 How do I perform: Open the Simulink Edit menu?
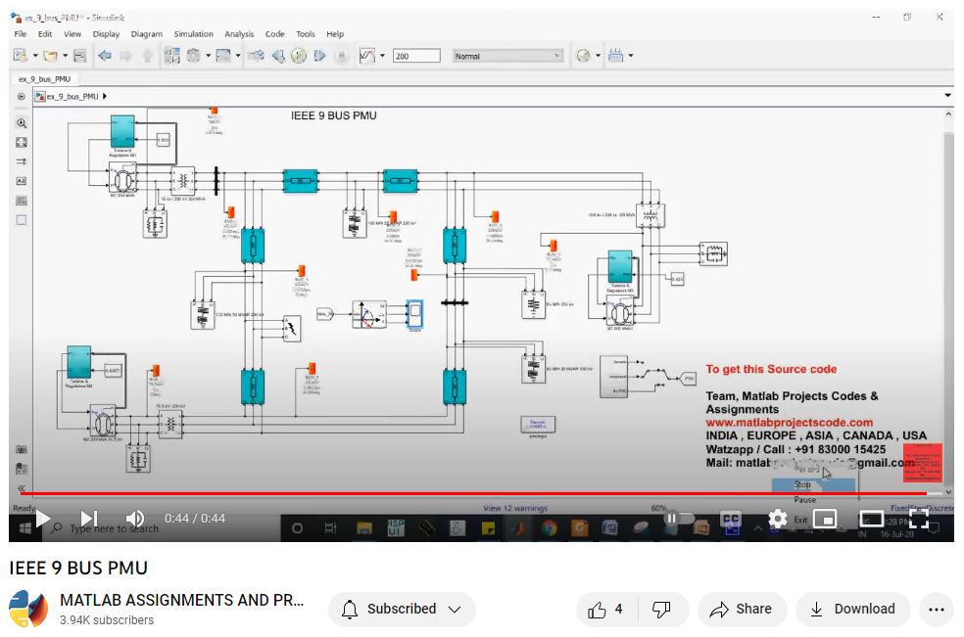click(45, 34)
